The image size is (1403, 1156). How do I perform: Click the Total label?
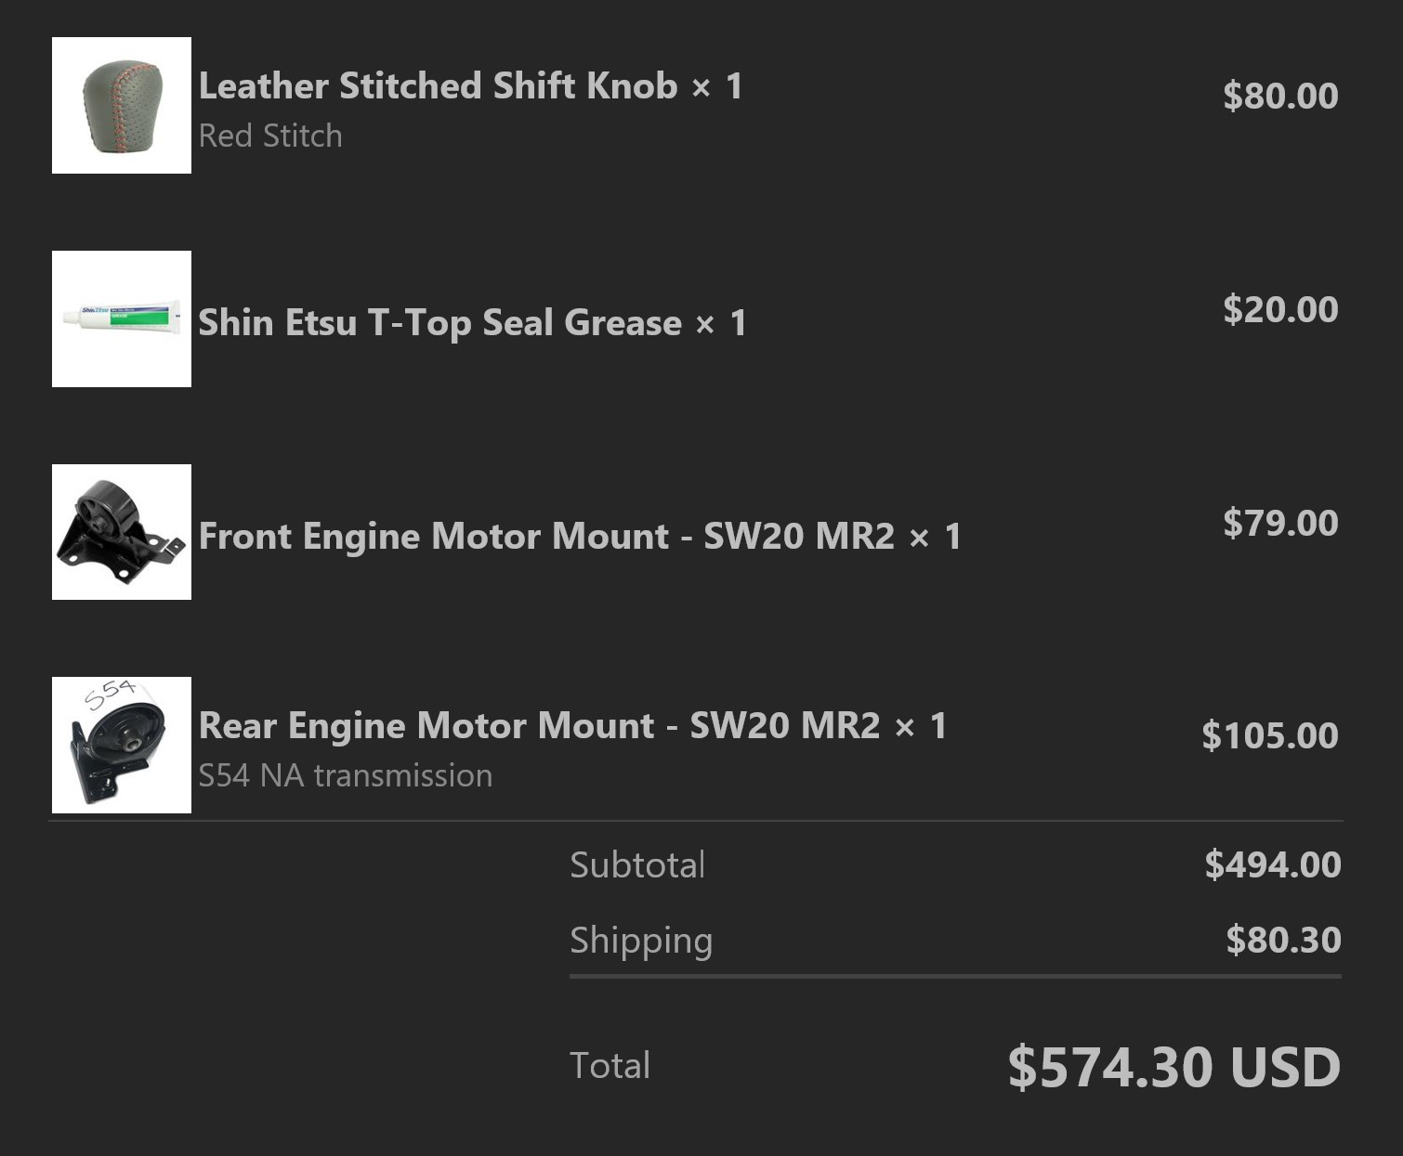[610, 1066]
